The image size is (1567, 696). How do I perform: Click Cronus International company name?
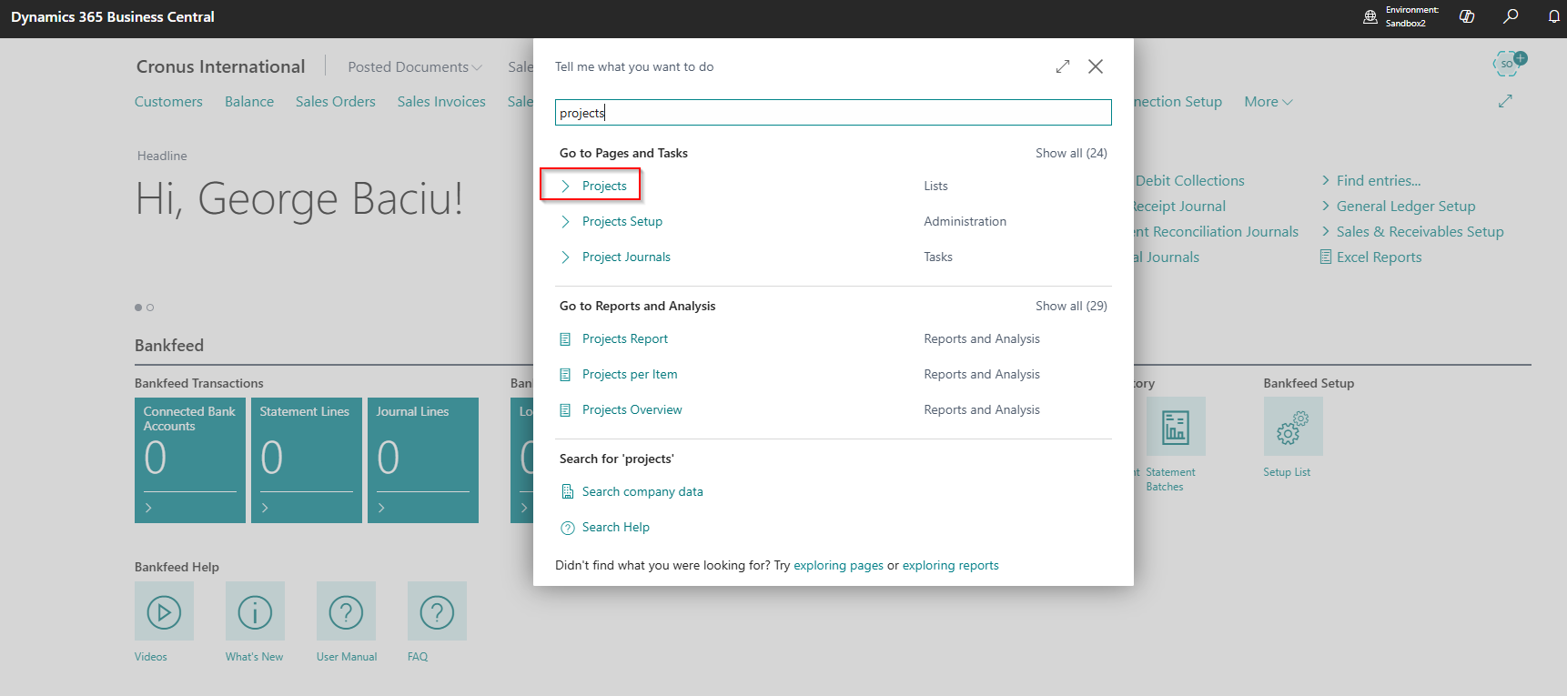coord(220,66)
